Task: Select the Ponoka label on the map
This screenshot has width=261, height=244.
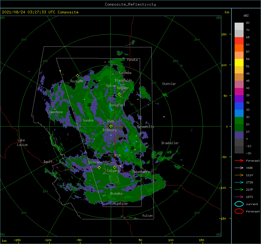Action: 132,60
